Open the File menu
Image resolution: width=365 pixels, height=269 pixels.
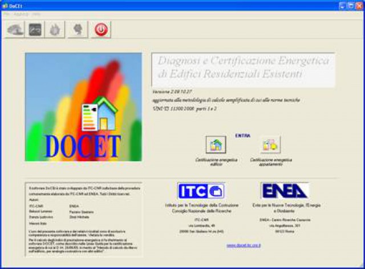coord(6,14)
